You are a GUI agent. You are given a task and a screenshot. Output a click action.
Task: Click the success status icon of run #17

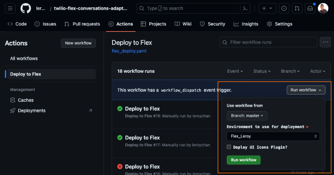(120, 137)
